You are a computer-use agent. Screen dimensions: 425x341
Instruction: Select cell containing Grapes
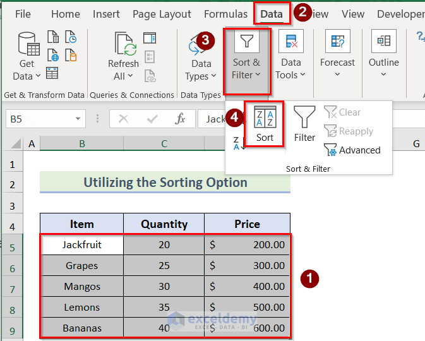tap(82, 266)
